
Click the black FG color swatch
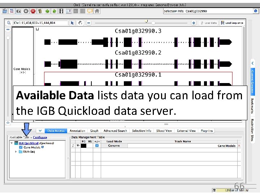click(83, 146)
